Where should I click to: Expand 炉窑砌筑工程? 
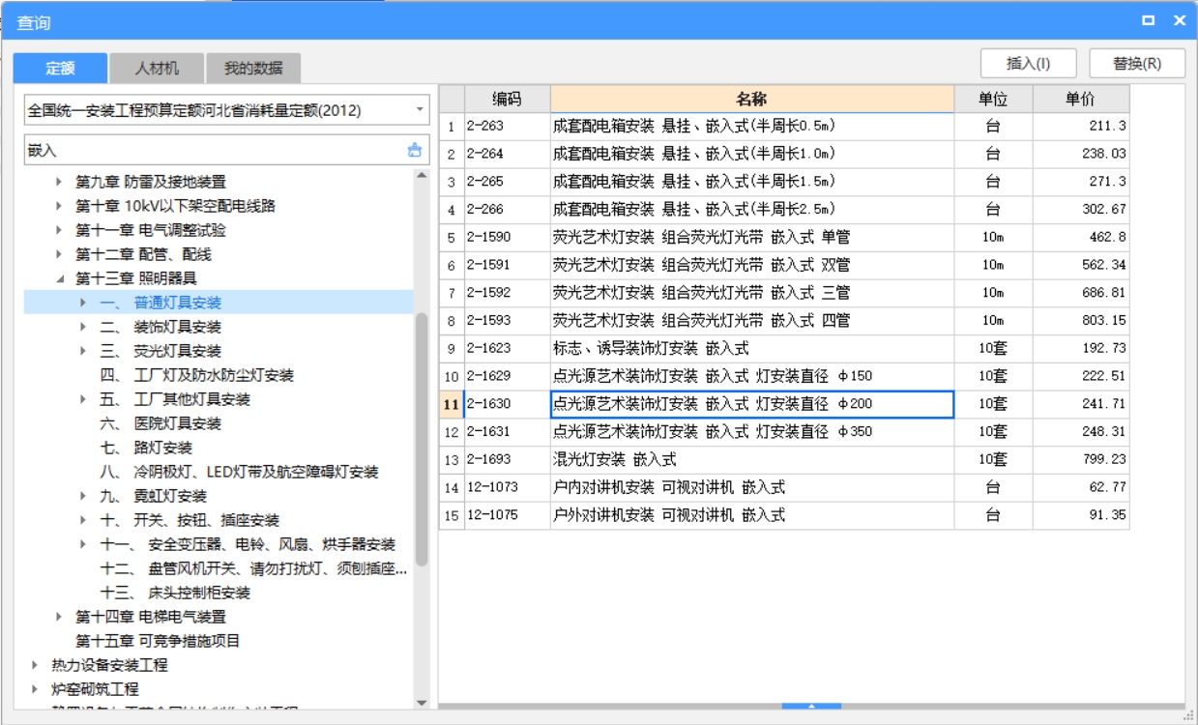pos(36,689)
